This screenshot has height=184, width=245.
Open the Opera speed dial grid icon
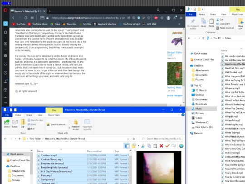pos(32,18)
